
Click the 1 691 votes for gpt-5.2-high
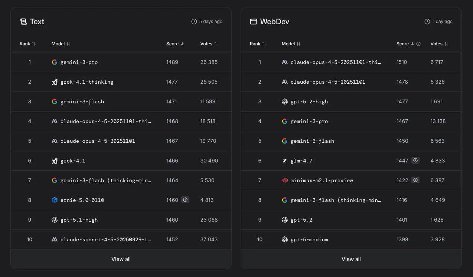pyautogui.click(x=437, y=102)
